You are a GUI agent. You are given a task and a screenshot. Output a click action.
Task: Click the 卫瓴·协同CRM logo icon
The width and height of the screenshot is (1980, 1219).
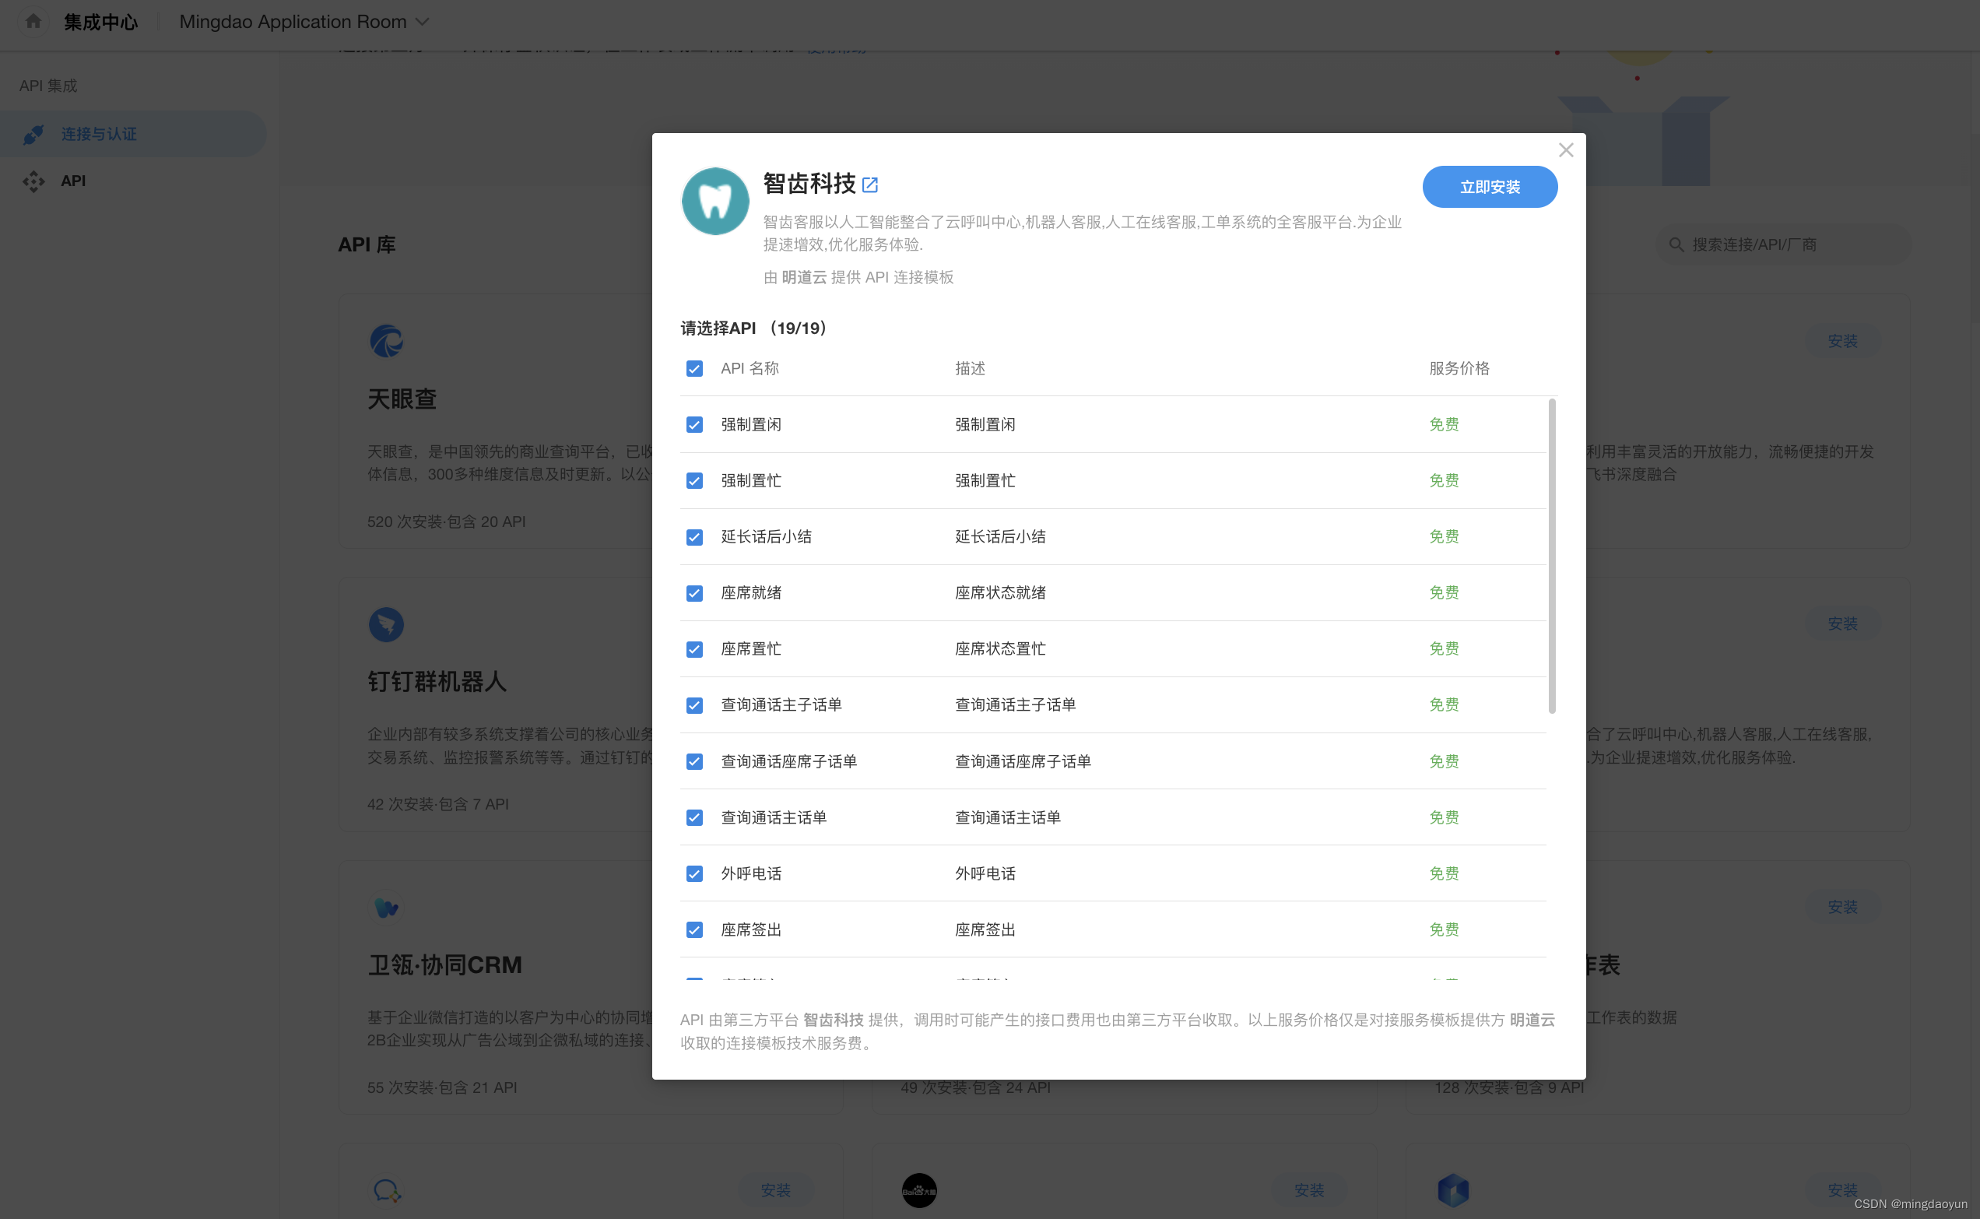pyautogui.click(x=388, y=906)
